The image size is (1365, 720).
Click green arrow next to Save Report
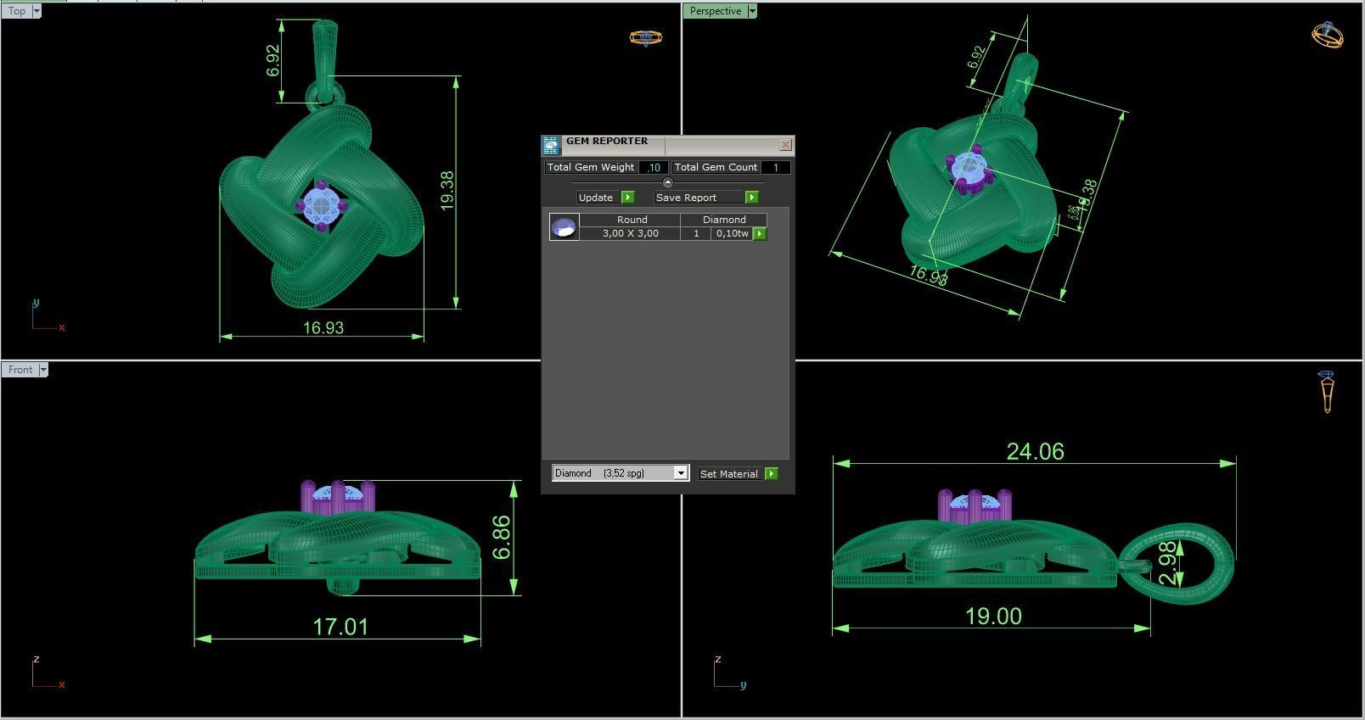click(x=751, y=198)
